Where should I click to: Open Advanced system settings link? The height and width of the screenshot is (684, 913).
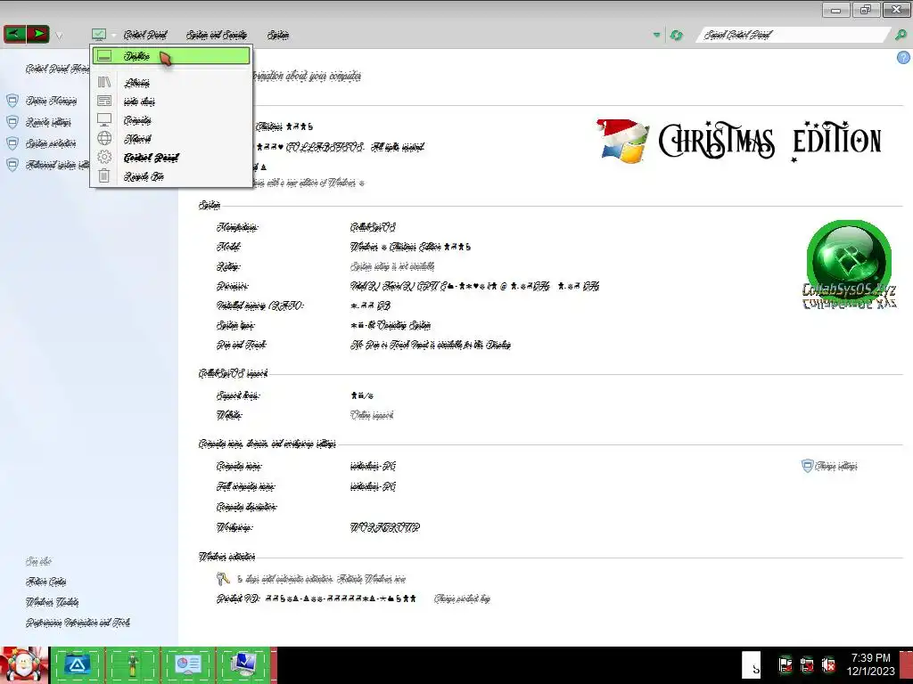57,165
